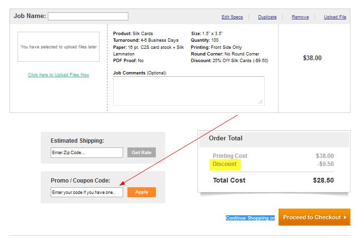
Task: Grab the comments box resize handle
Action: 260,101
